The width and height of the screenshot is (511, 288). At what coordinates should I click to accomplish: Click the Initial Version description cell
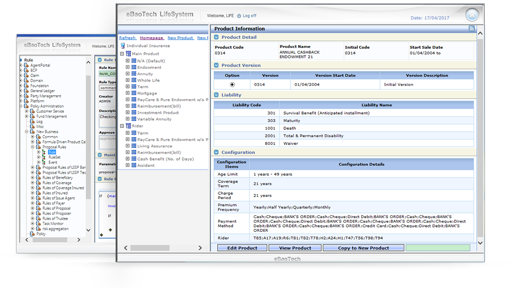(x=427, y=84)
